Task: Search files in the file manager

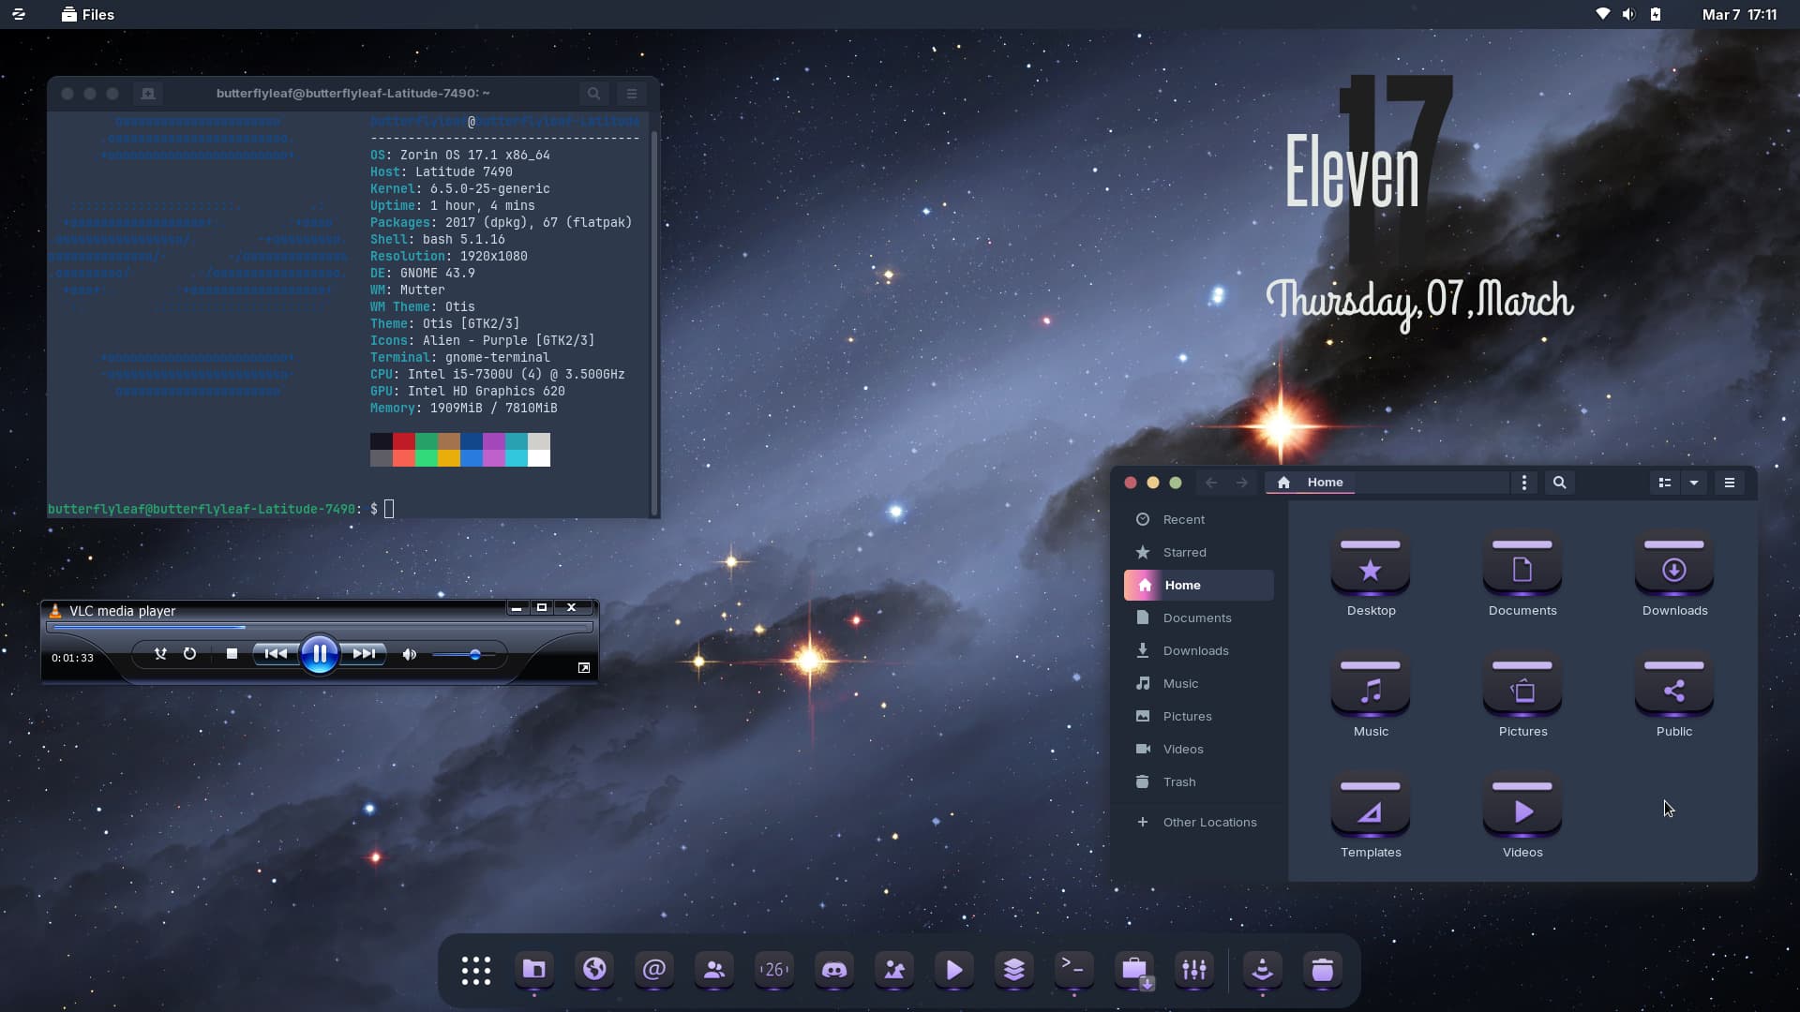Action: pos(1560,483)
